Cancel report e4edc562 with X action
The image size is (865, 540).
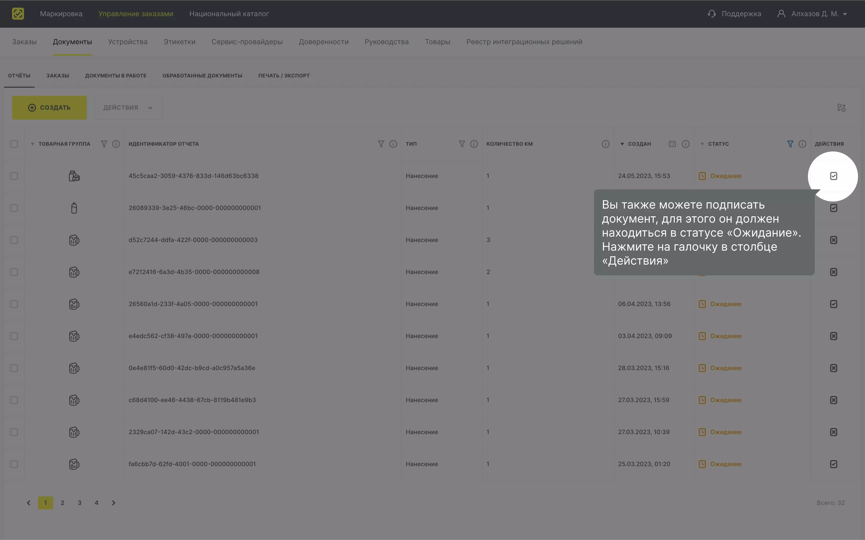[833, 336]
